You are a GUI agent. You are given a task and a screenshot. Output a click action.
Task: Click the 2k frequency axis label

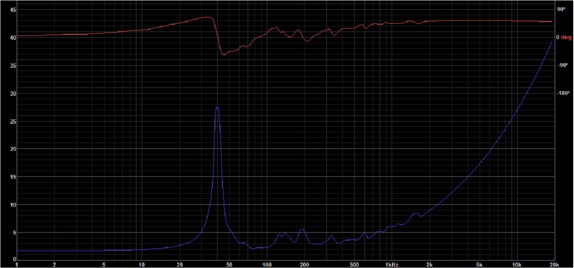click(429, 265)
